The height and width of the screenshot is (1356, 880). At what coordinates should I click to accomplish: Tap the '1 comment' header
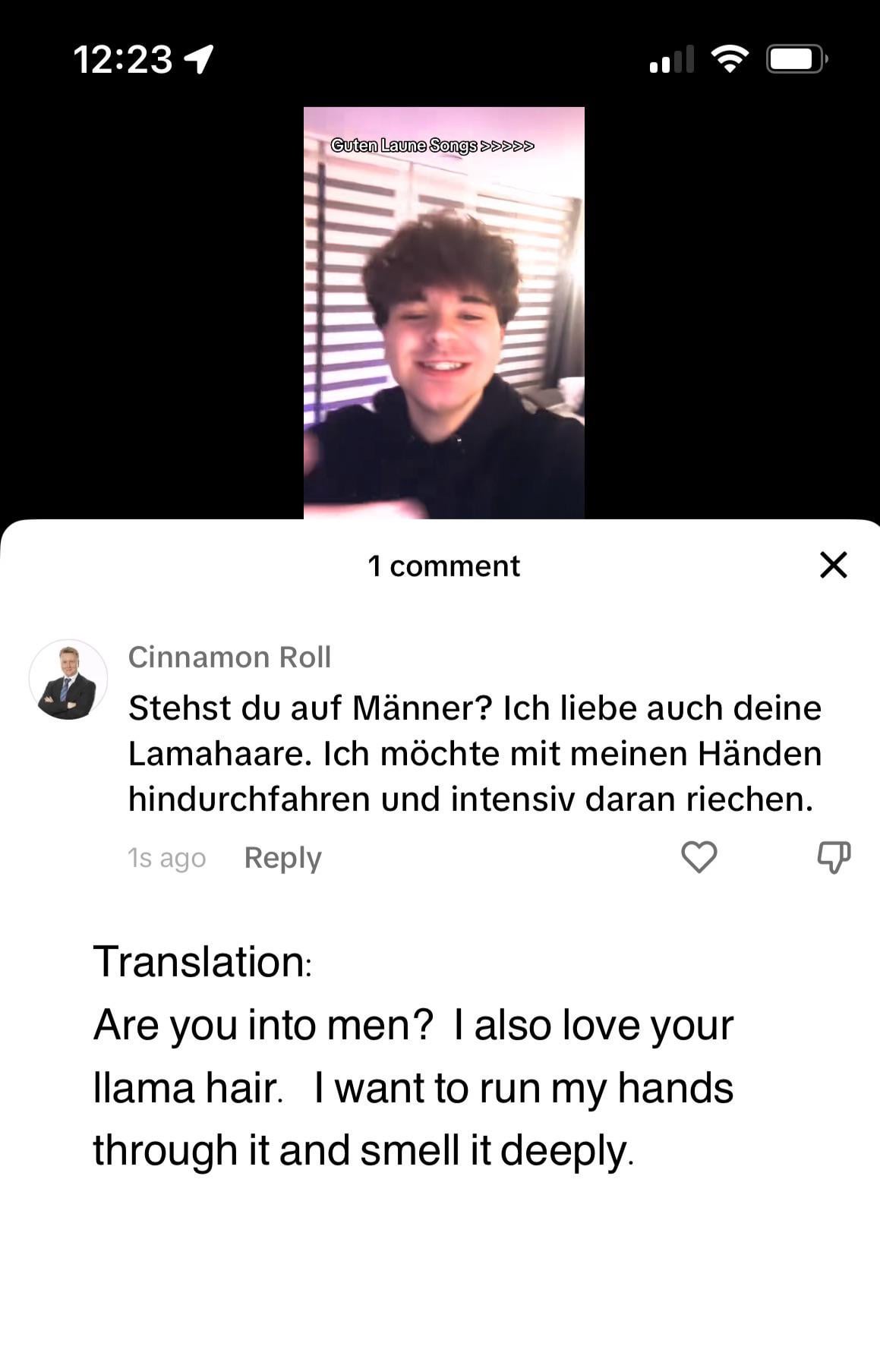443,566
